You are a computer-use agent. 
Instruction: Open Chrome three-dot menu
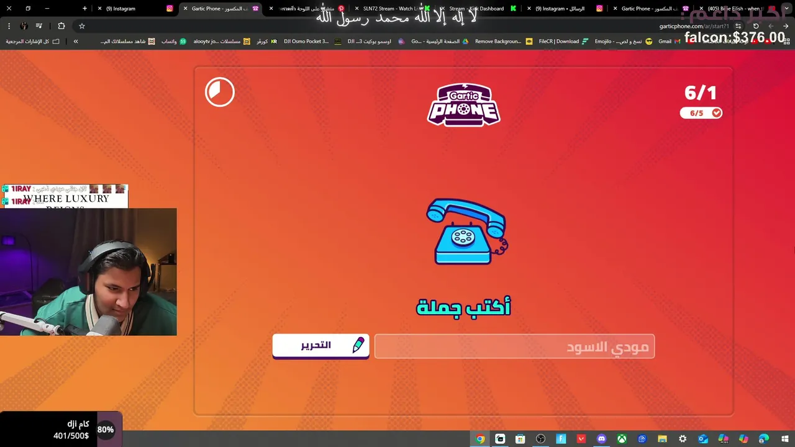[9, 26]
